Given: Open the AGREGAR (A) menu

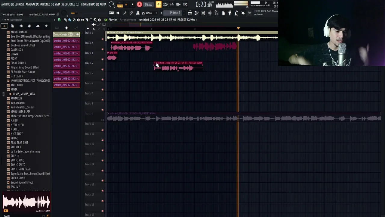Looking at the screenshot, I should (x=33, y=4).
